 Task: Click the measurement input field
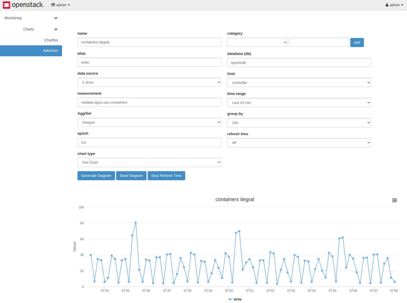(x=149, y=103)
